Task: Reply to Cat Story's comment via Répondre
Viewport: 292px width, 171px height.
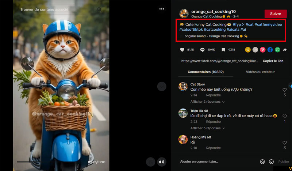Action: click(x=214, y=95)
